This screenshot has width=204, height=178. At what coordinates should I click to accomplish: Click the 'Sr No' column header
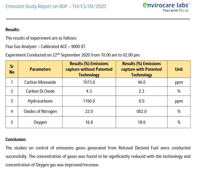[x=12, y=69]
